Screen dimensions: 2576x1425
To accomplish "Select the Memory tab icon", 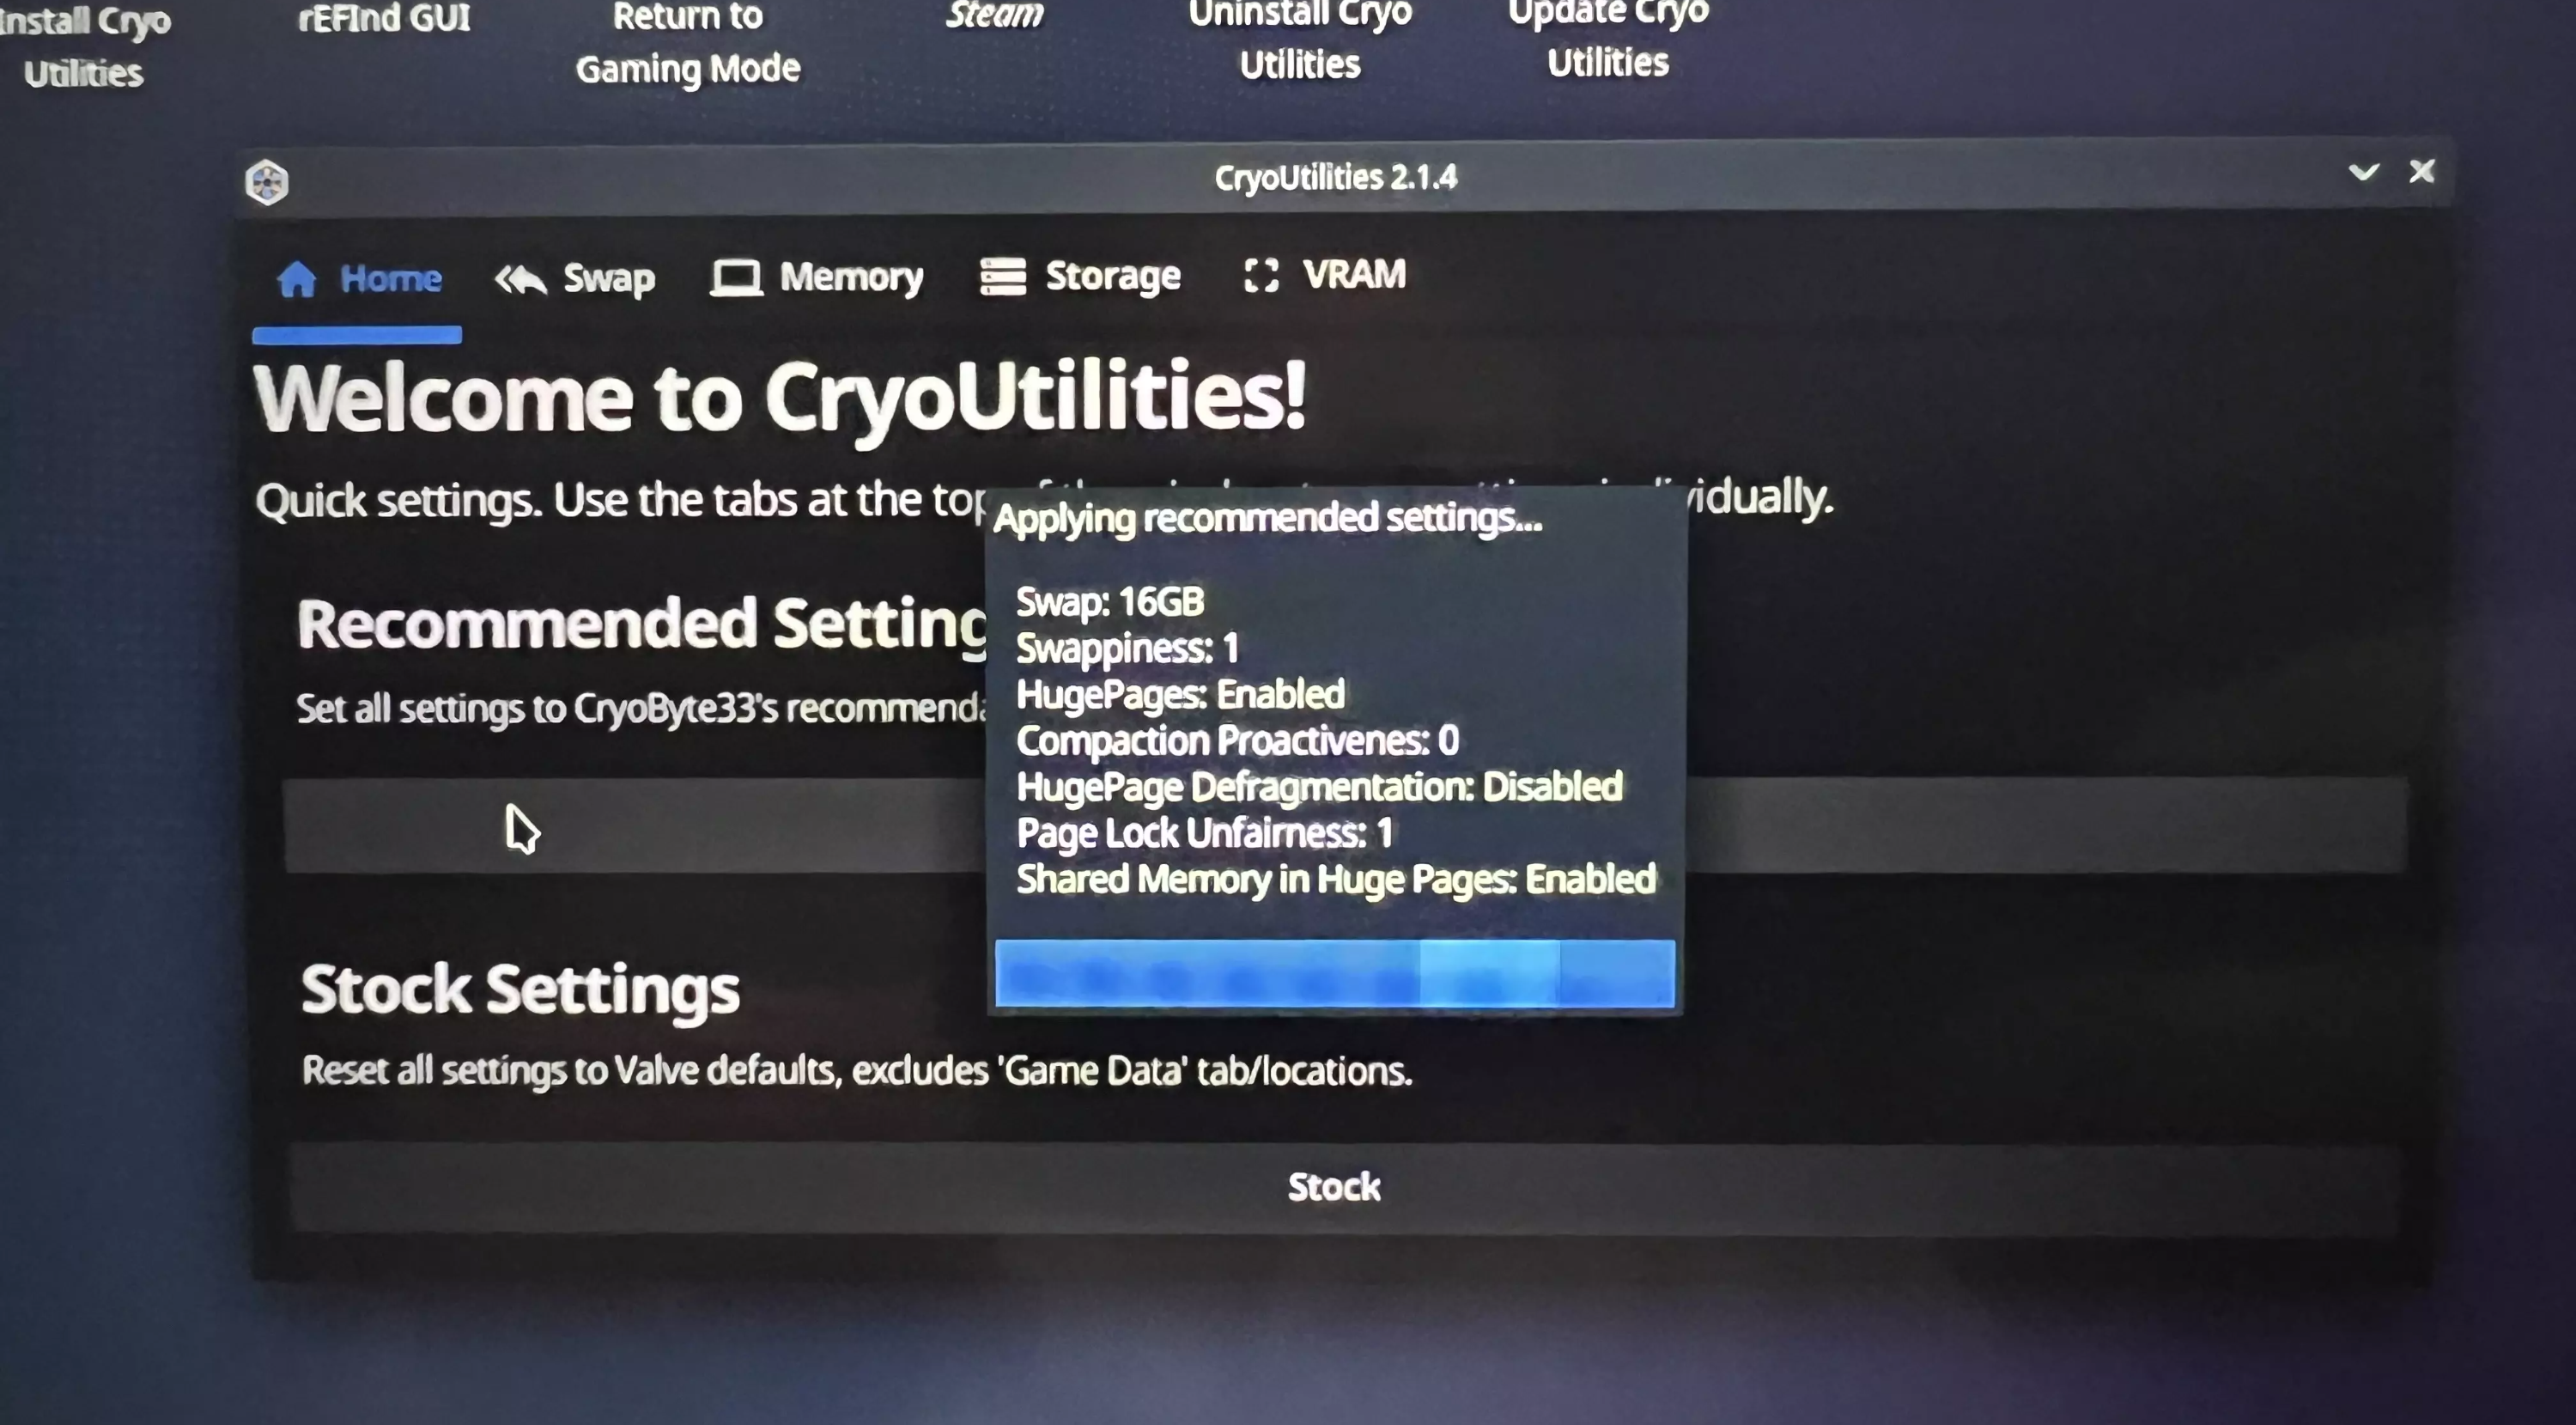I will coord(735,277).
